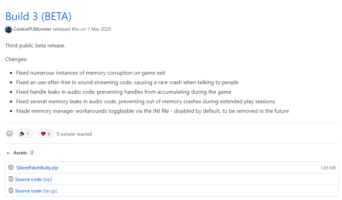Image resolution: width=342 pixels, height=200 pixels.
Task: Click the file icon beside Source code (zip)
Action: [x=11, y=179]
